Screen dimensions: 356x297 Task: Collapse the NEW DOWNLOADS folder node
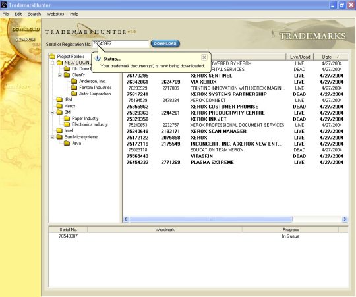click(x=53, y=63)
